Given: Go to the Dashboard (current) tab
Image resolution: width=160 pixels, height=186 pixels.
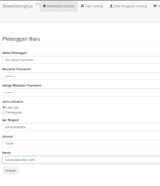Looking at the screenshot, I should tap(59, 6).
